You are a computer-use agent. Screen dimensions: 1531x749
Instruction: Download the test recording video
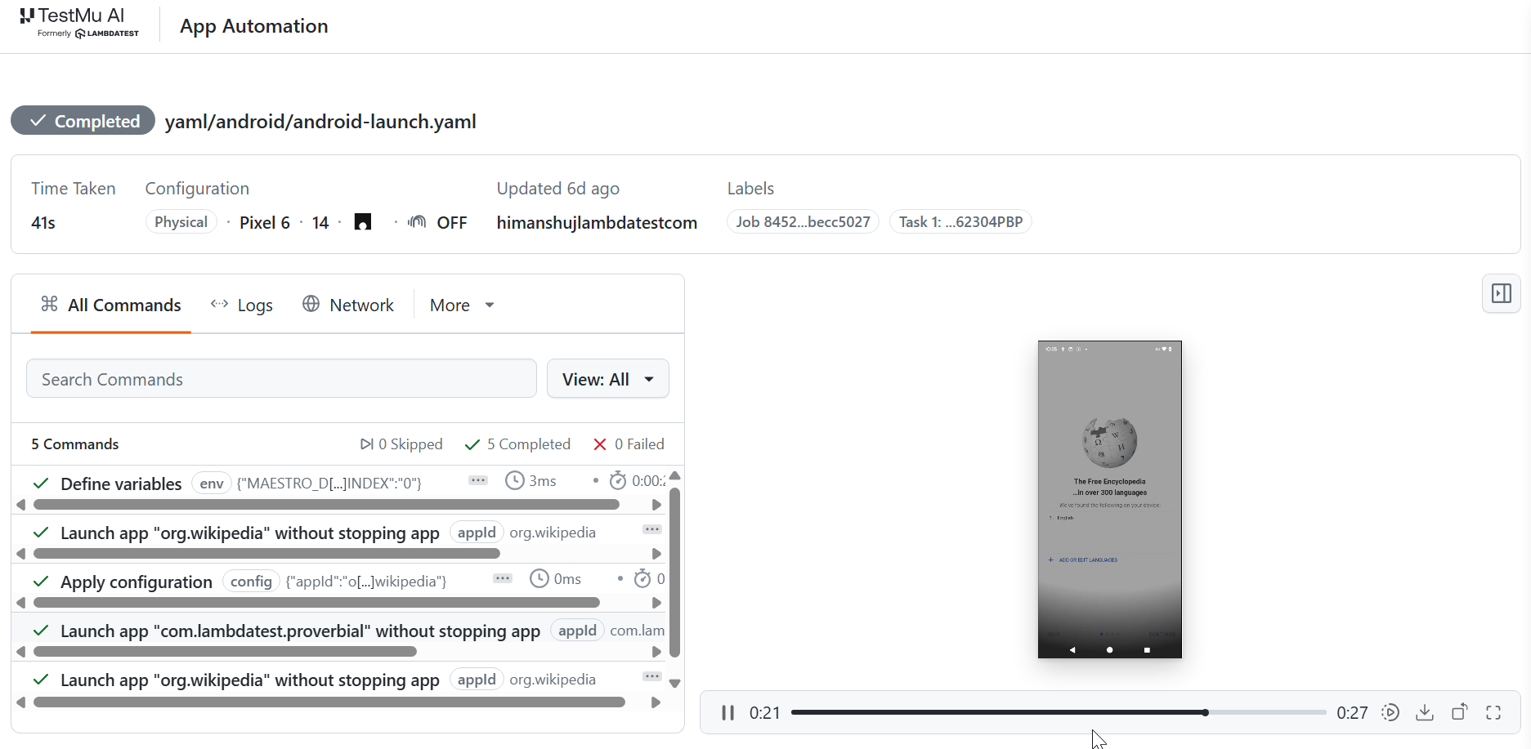pos(1425,713)
